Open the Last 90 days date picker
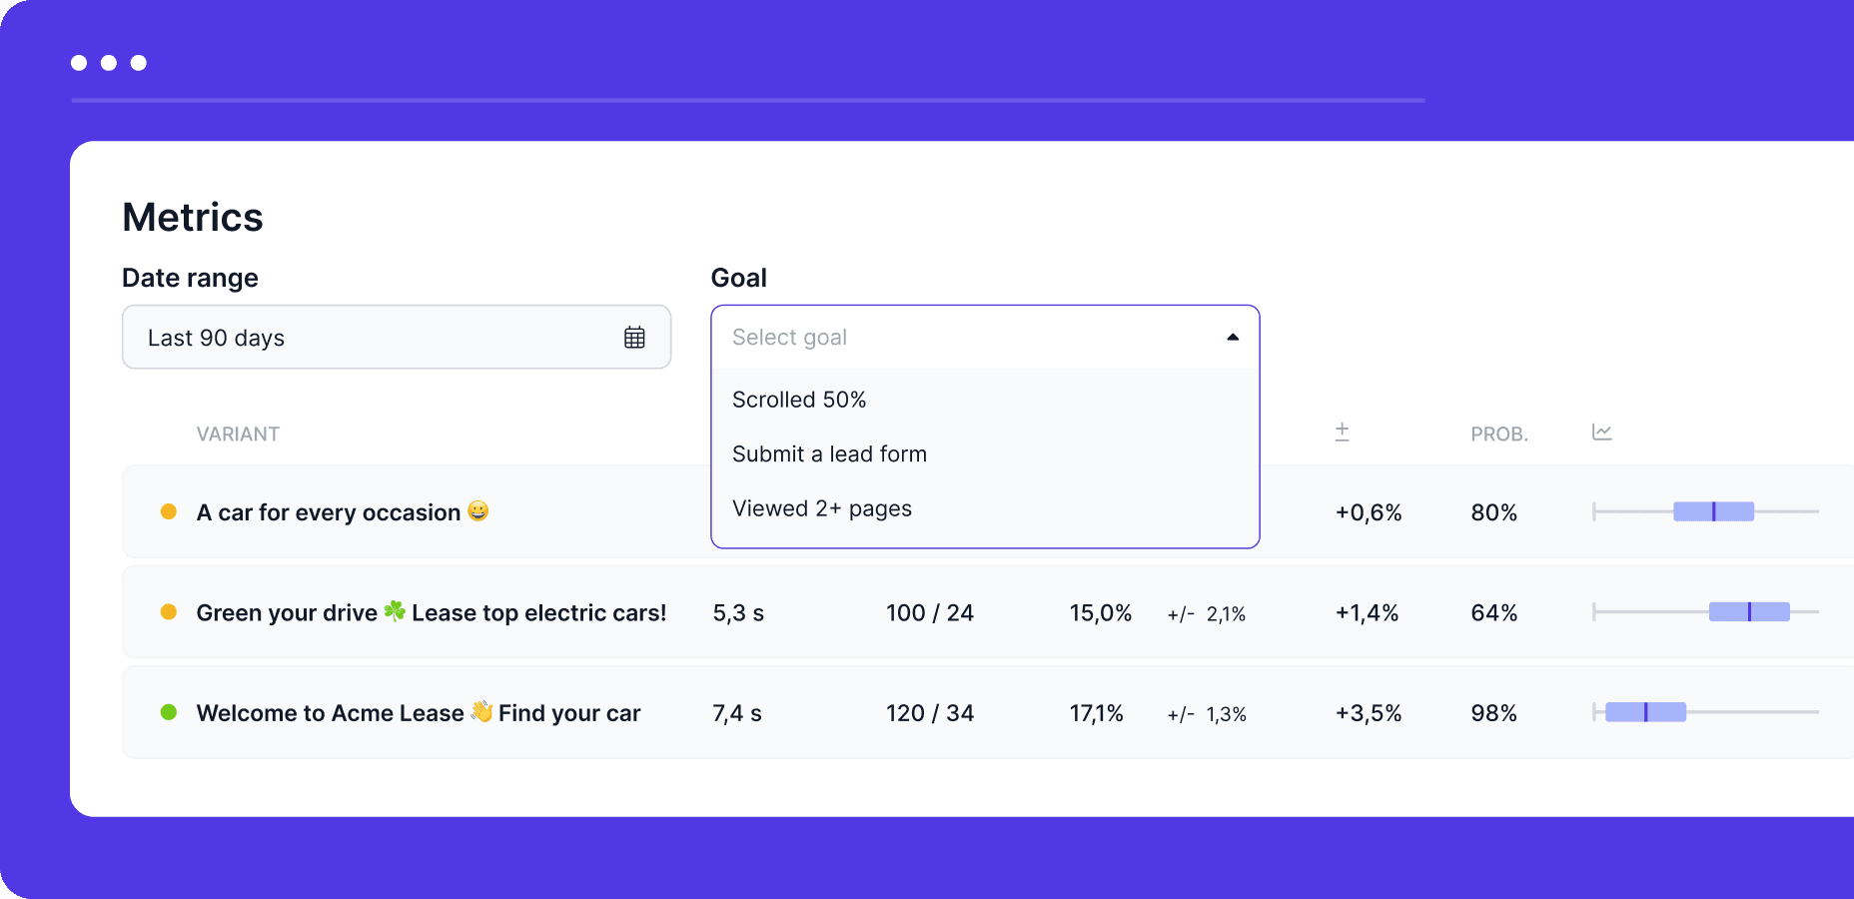Viewport: 1854px width, 899px height. [x=396, y=338]
